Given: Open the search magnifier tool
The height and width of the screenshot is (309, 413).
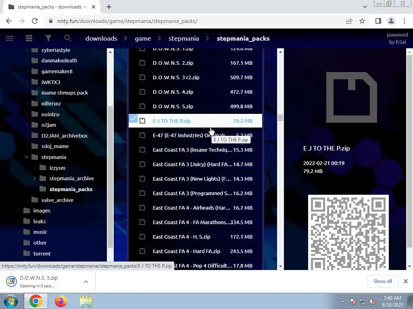Looking at the screenshot, I should 67,38.
